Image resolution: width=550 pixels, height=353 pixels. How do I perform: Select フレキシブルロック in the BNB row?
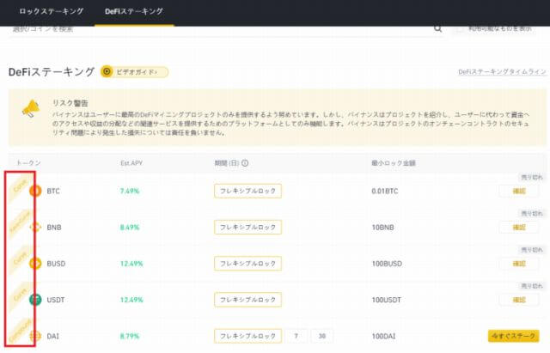pyautogui.click(x=247, y=227)
